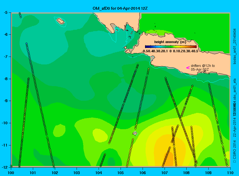
Task: Select the "height anomaly (m)" legend label
Action: click(x=170, y=42)
